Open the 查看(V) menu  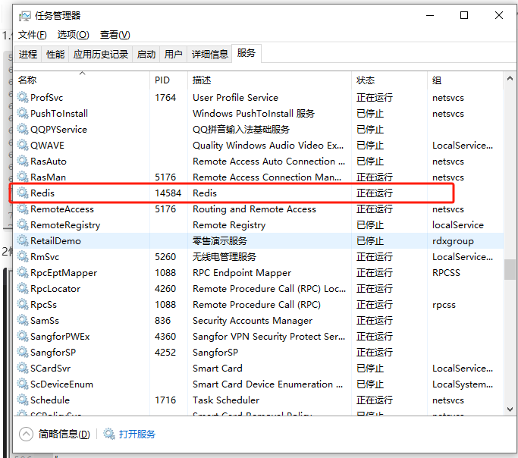(115, 34)
